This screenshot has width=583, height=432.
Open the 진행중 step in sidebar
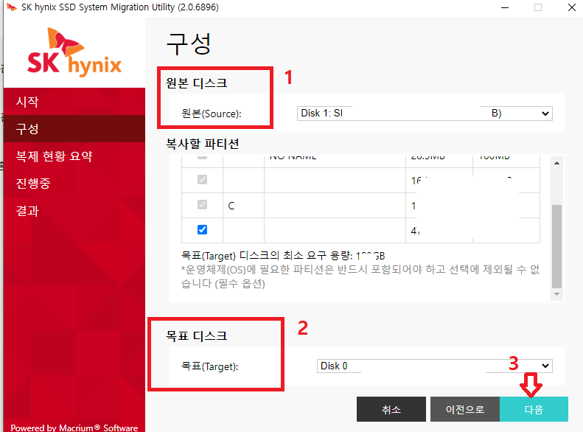click(x=74, y=183)
